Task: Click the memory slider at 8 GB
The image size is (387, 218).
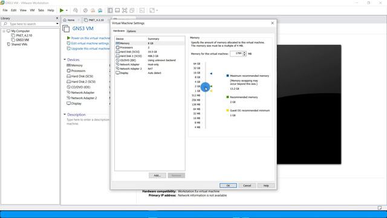Action: point(206,77)
